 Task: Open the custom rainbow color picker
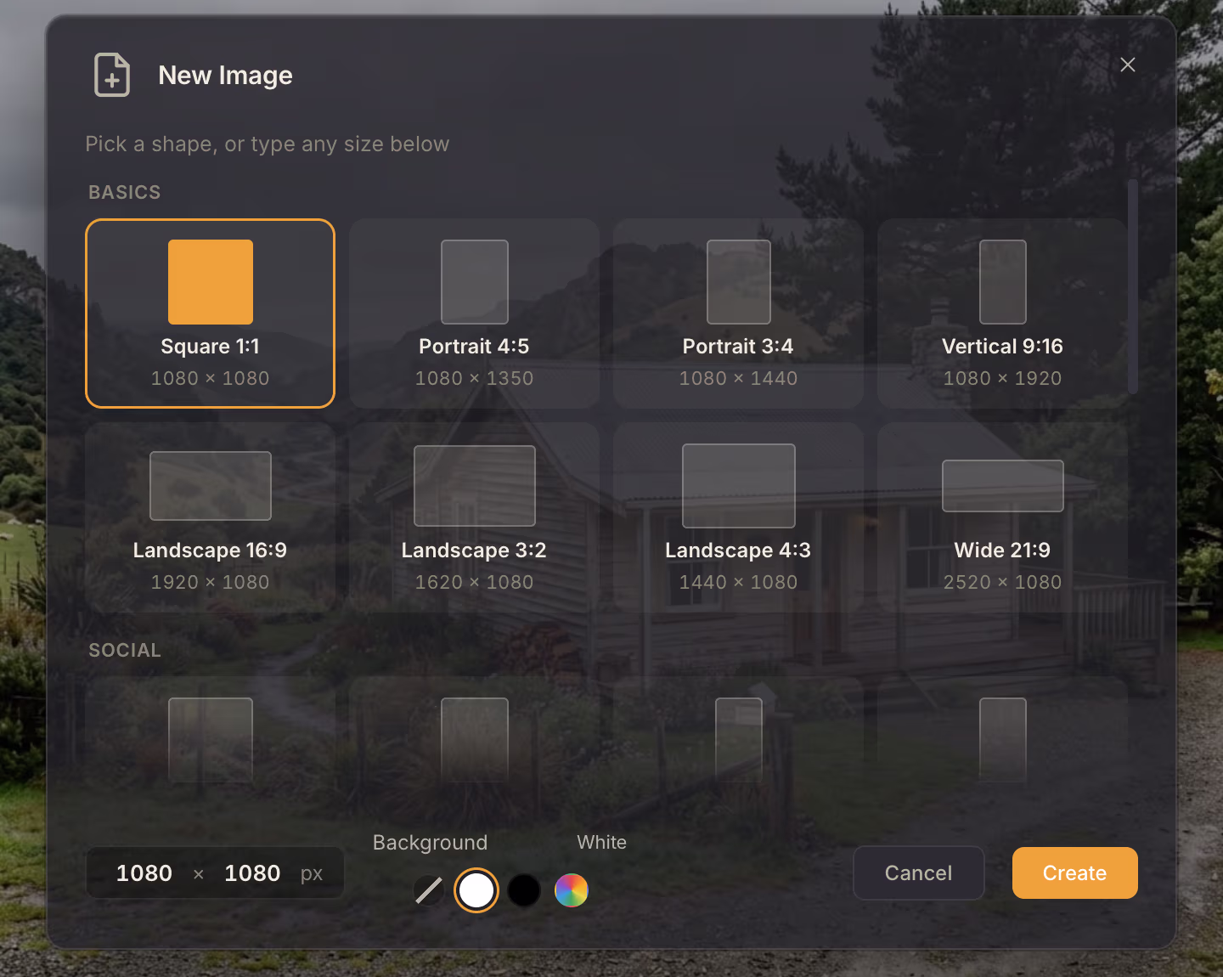[x=572, y=890]
